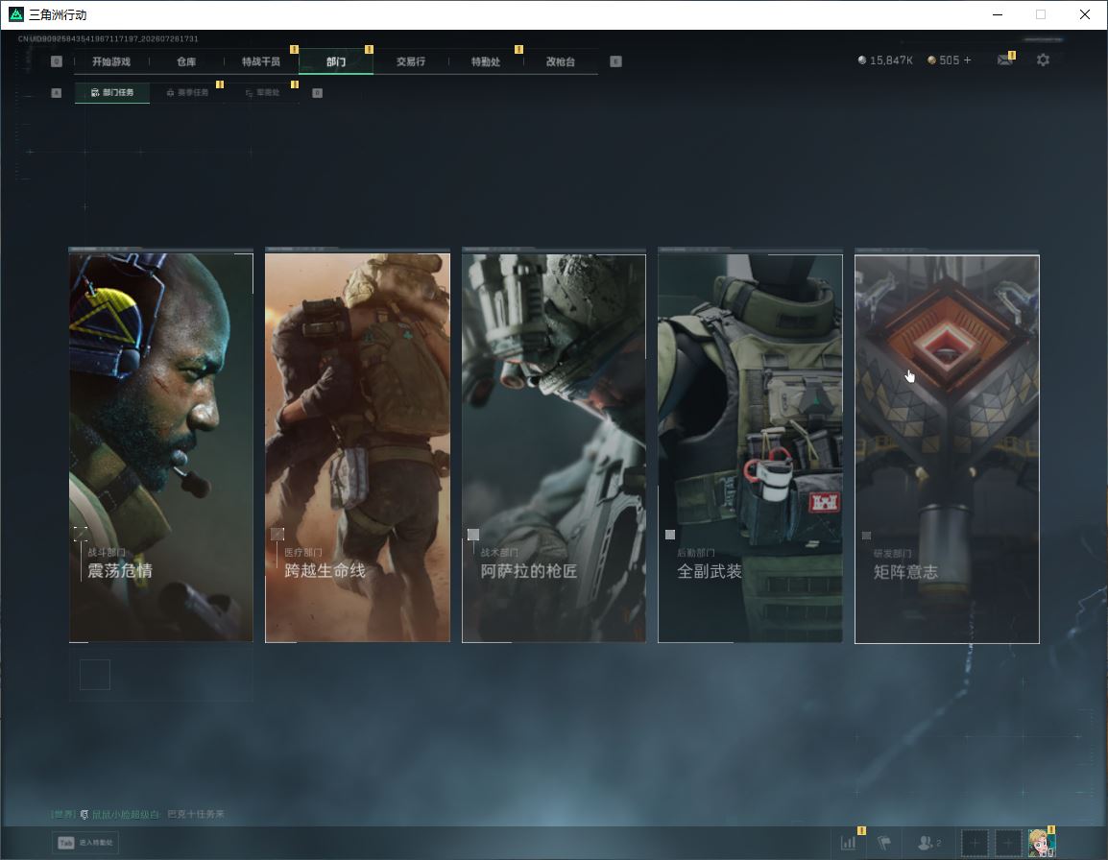
Task: Switch to the 仓库 tab
Action: pyautogui.click(x=186, y=61)
